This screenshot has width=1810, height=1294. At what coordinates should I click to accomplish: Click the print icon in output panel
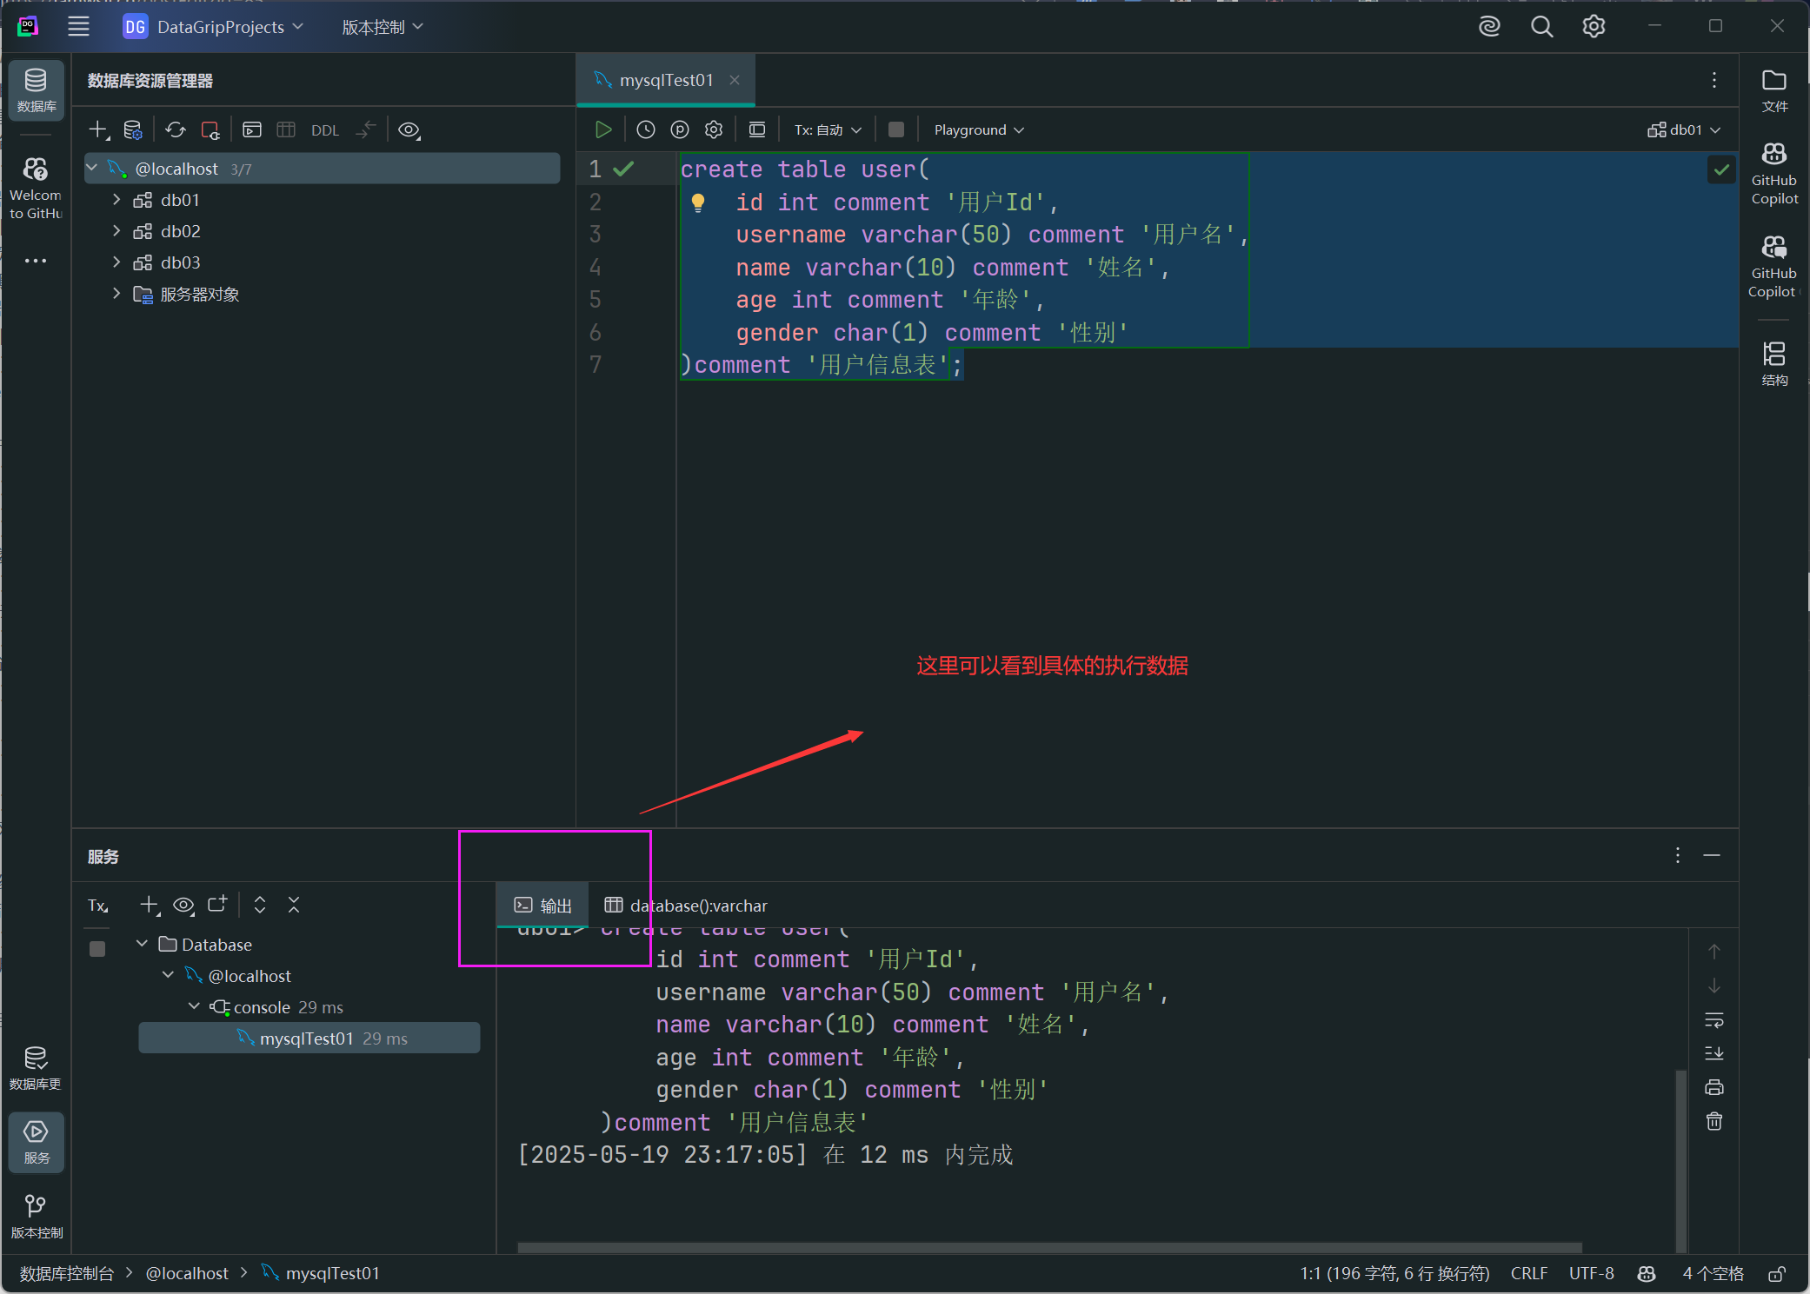tap(1714, 1087)
